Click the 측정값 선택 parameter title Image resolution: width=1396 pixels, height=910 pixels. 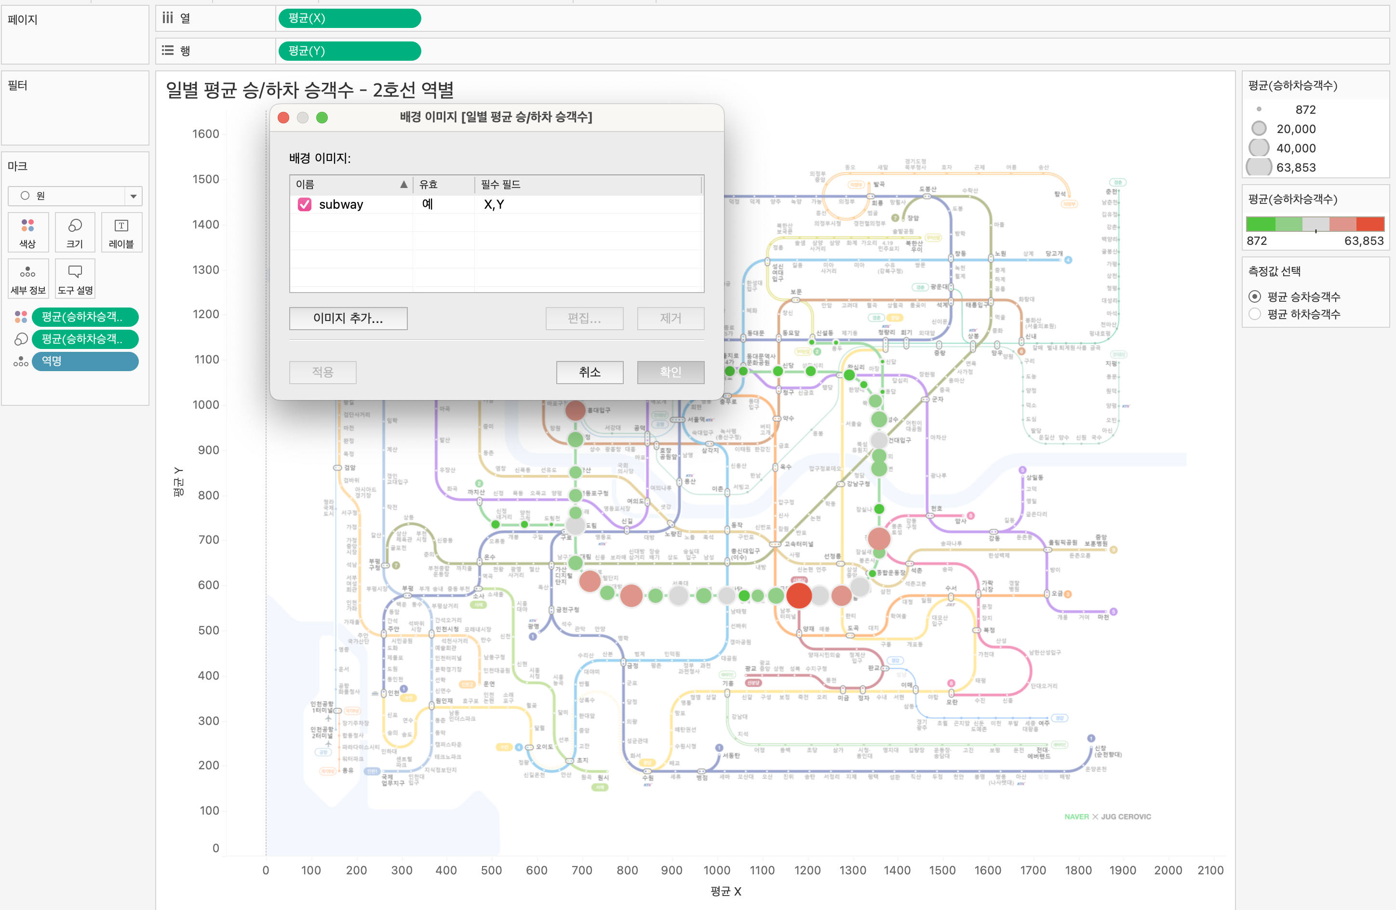tap(1275, 271)
